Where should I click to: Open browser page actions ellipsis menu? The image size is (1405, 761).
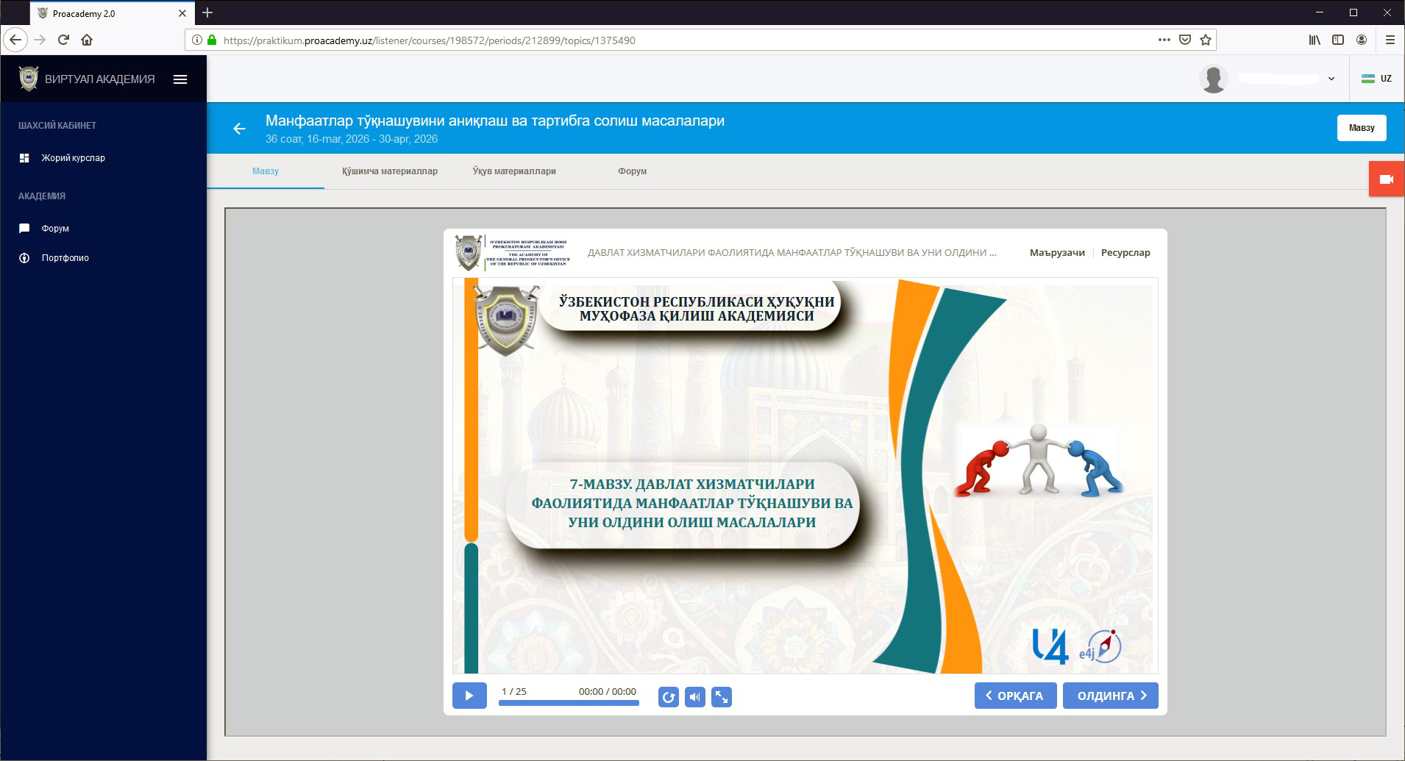[1164, 40]
